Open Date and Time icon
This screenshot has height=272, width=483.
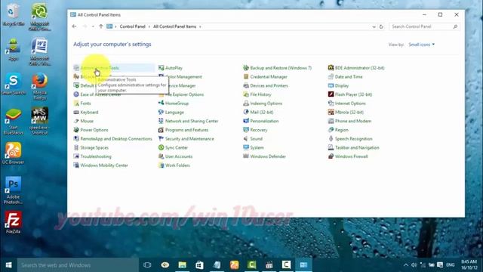tap(331, 77)
